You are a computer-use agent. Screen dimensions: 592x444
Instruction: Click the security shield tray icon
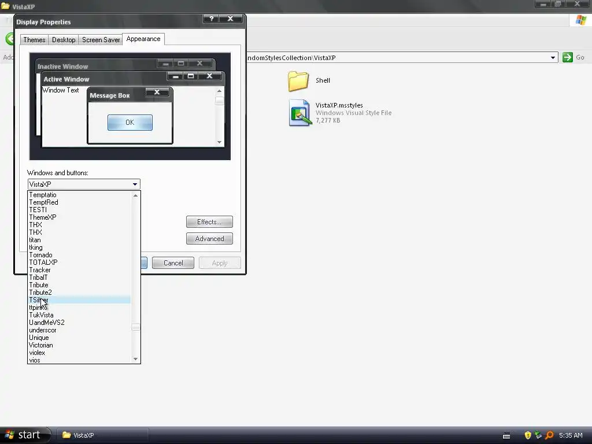[528, 435]
